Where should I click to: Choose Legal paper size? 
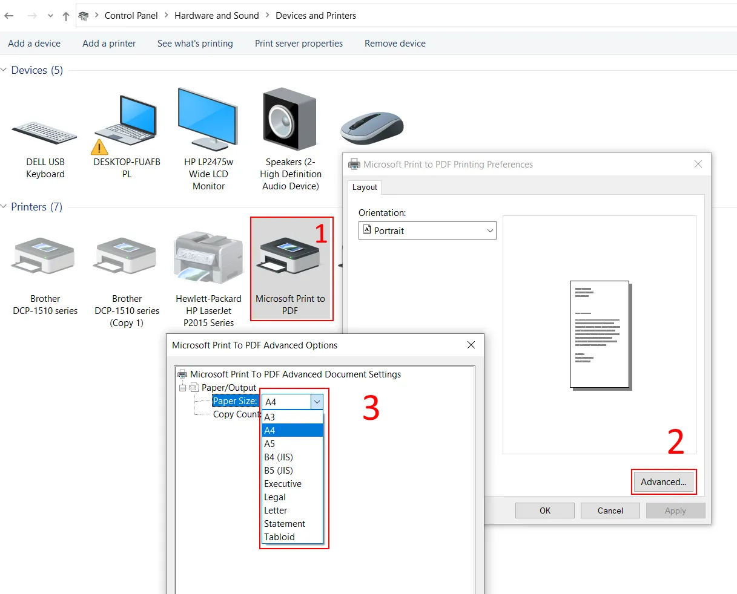pos(292,497)
